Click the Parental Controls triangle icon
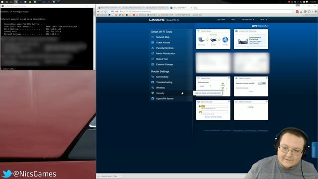 point(153,48)
